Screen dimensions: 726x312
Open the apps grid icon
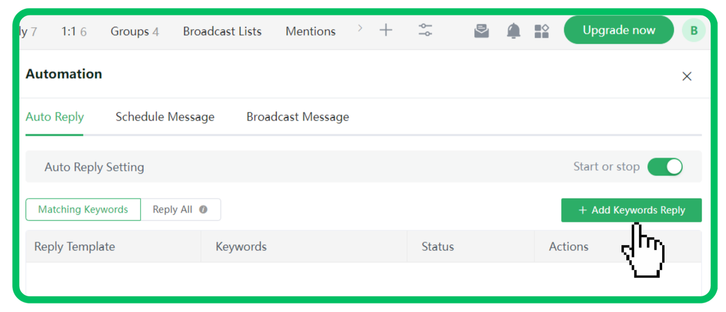[541, 31]
